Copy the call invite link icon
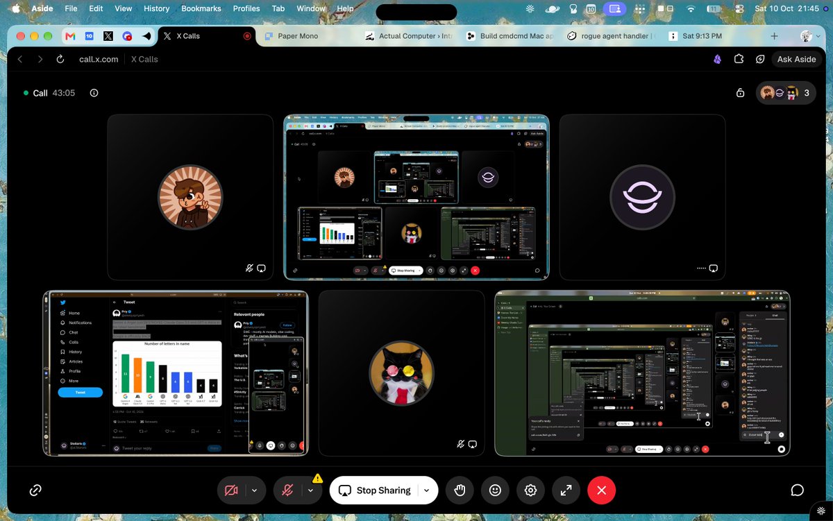Screen dimensions: 833x521 pos(35,490)
